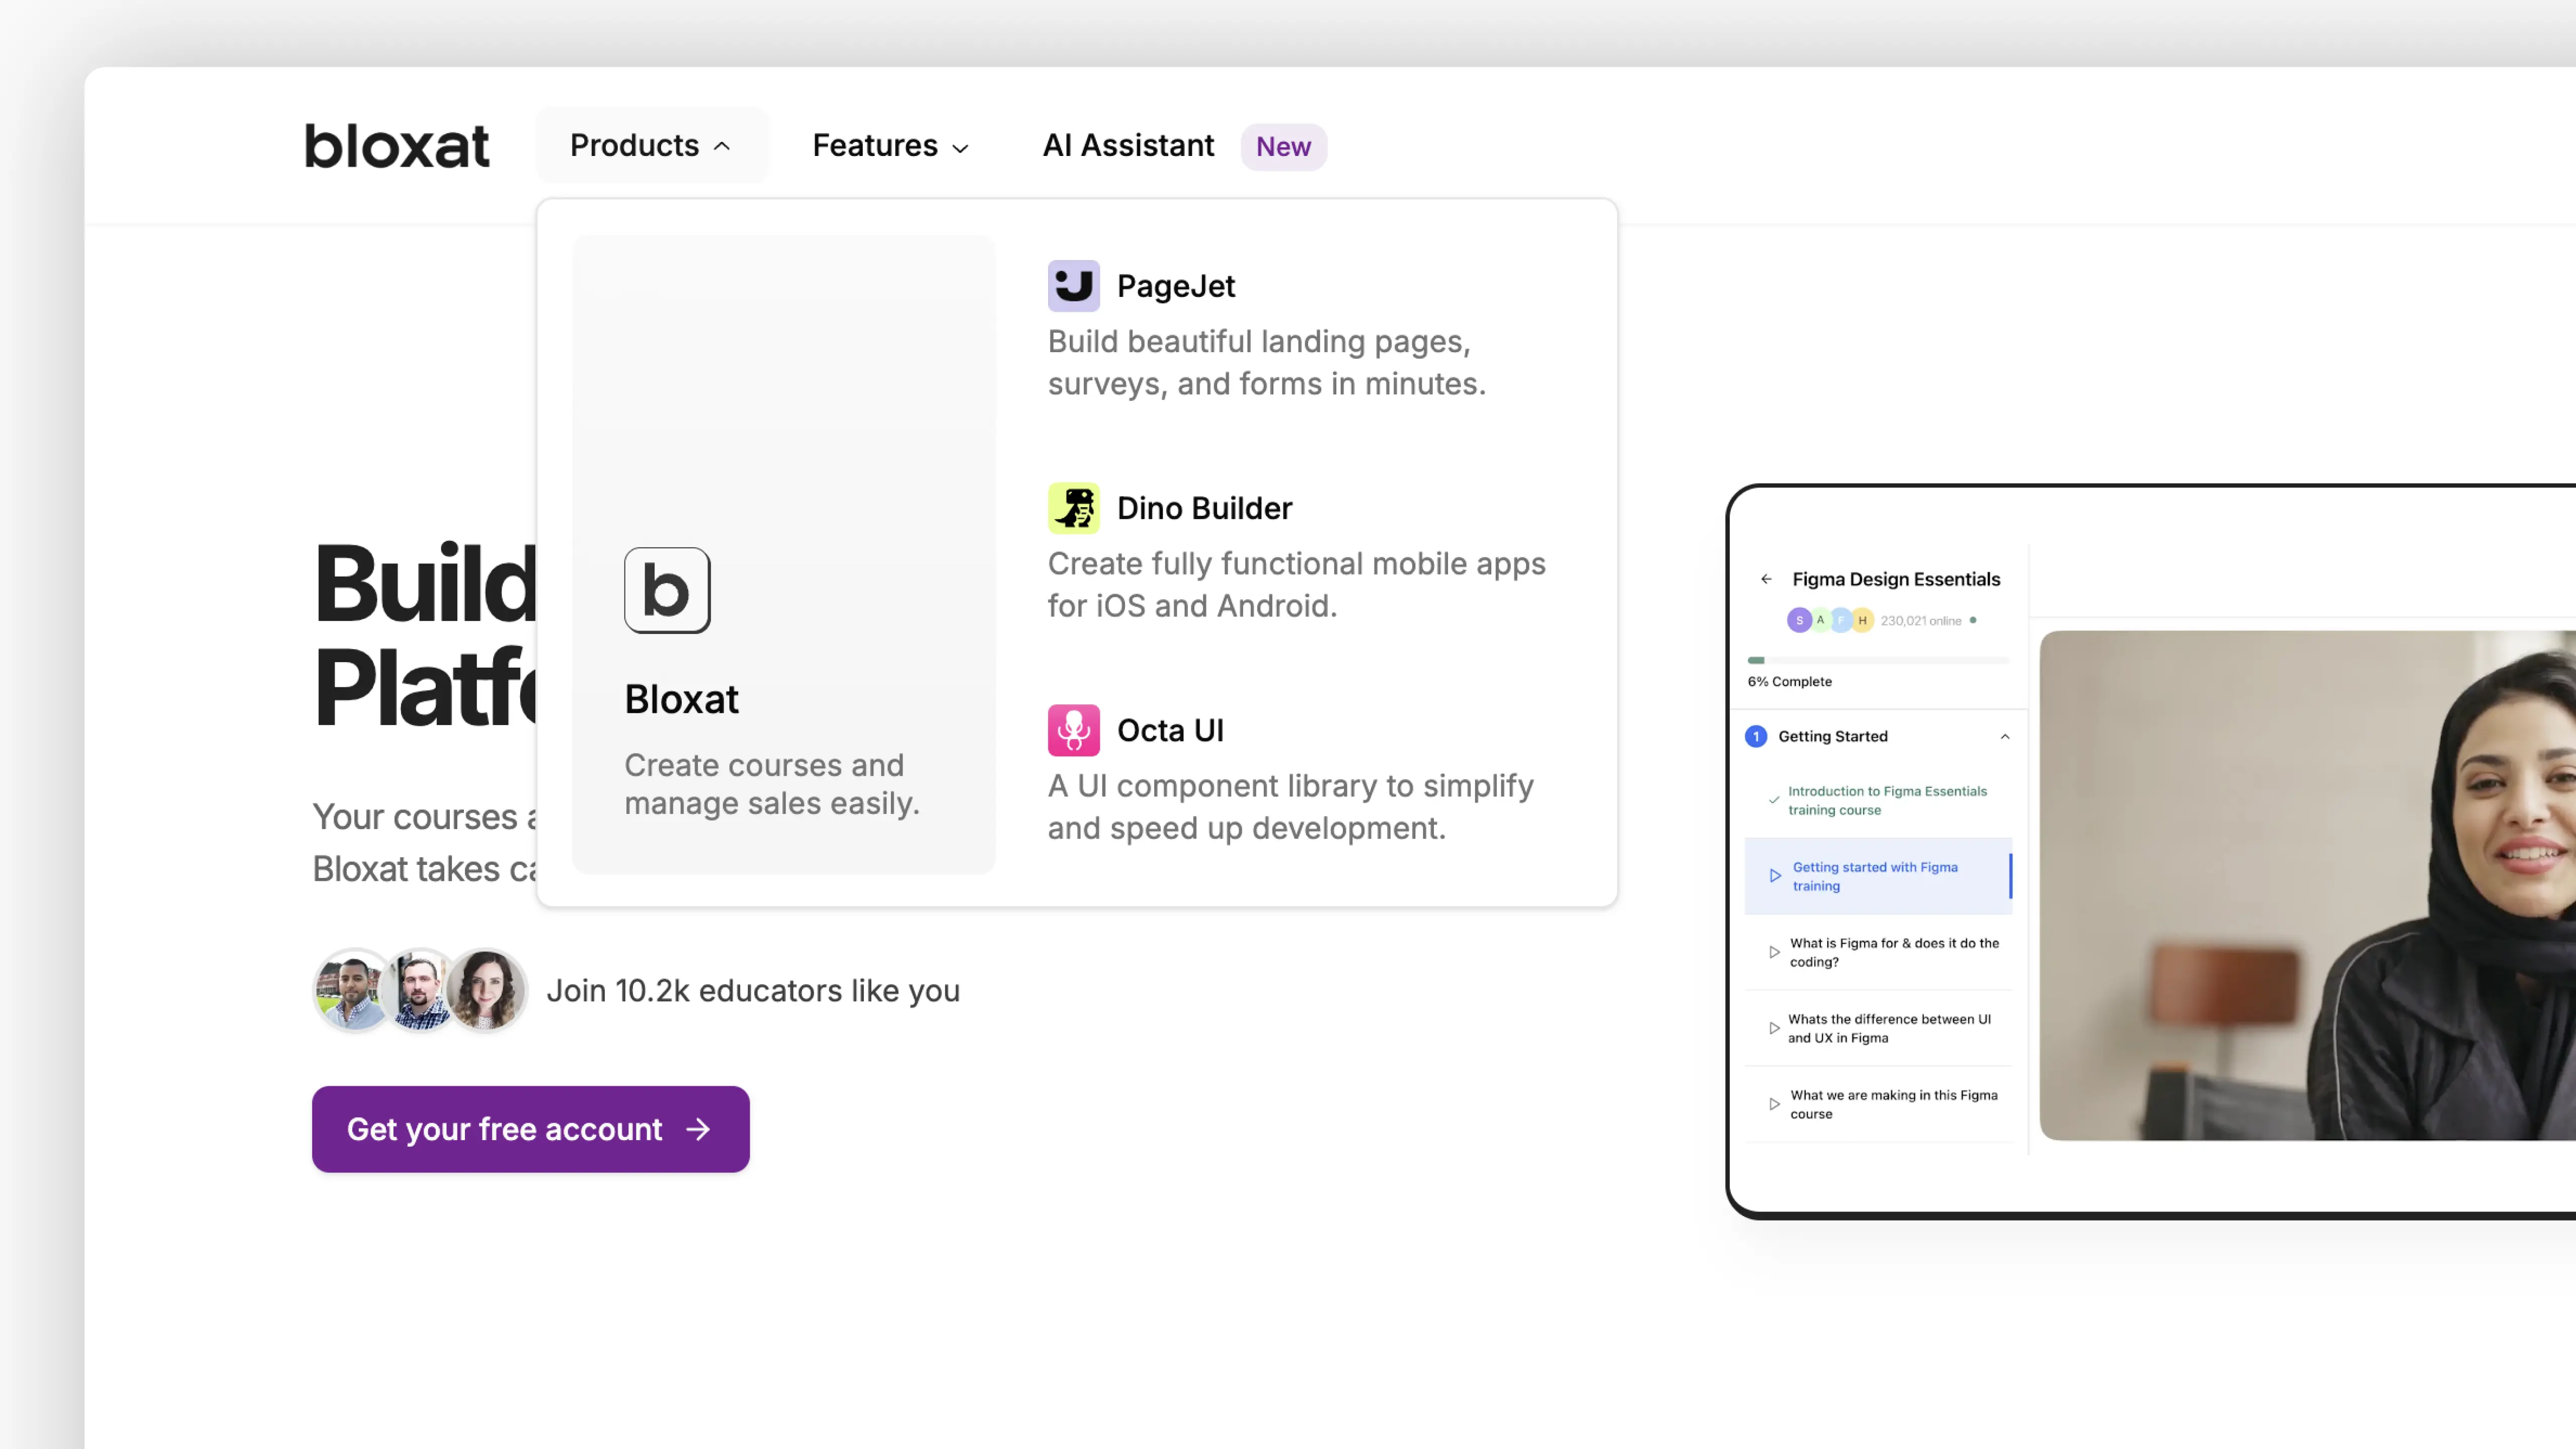
Task: Open 'What we are making in this Figma course'
Action: tap(1893, 1104)
